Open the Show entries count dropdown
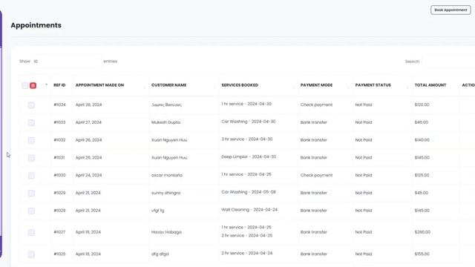The width and height of the screenshot is (475, 267). (x=67, y=62)
